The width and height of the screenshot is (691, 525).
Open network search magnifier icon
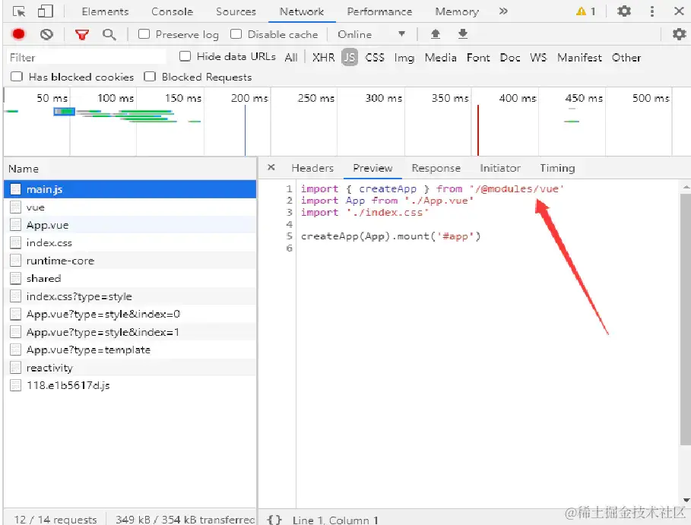click(109, 34)
